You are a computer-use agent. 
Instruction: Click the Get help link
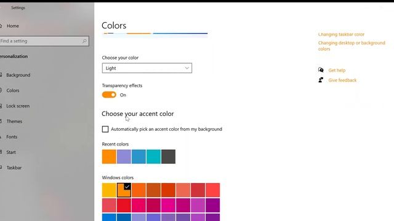tap(337, 71)
